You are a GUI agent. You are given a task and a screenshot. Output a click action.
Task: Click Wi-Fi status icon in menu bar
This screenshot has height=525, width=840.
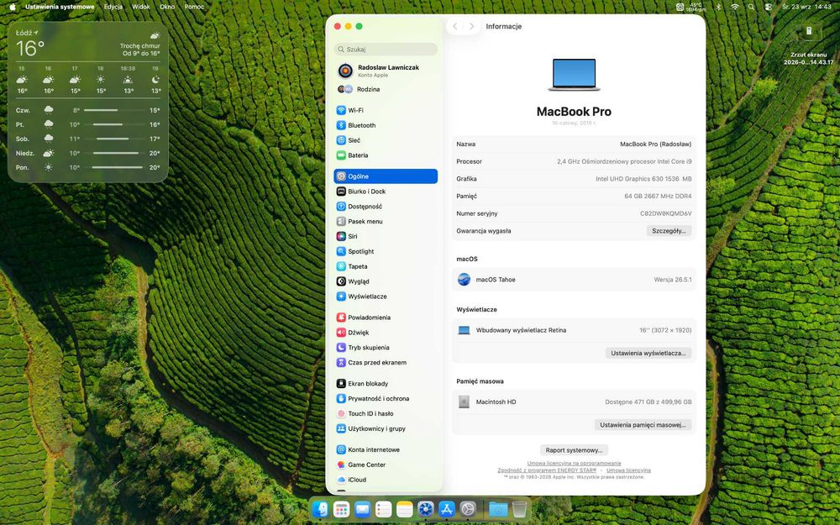735,7
